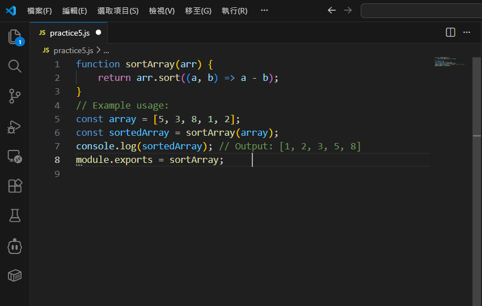Open the Source Control view

point(15,96)
